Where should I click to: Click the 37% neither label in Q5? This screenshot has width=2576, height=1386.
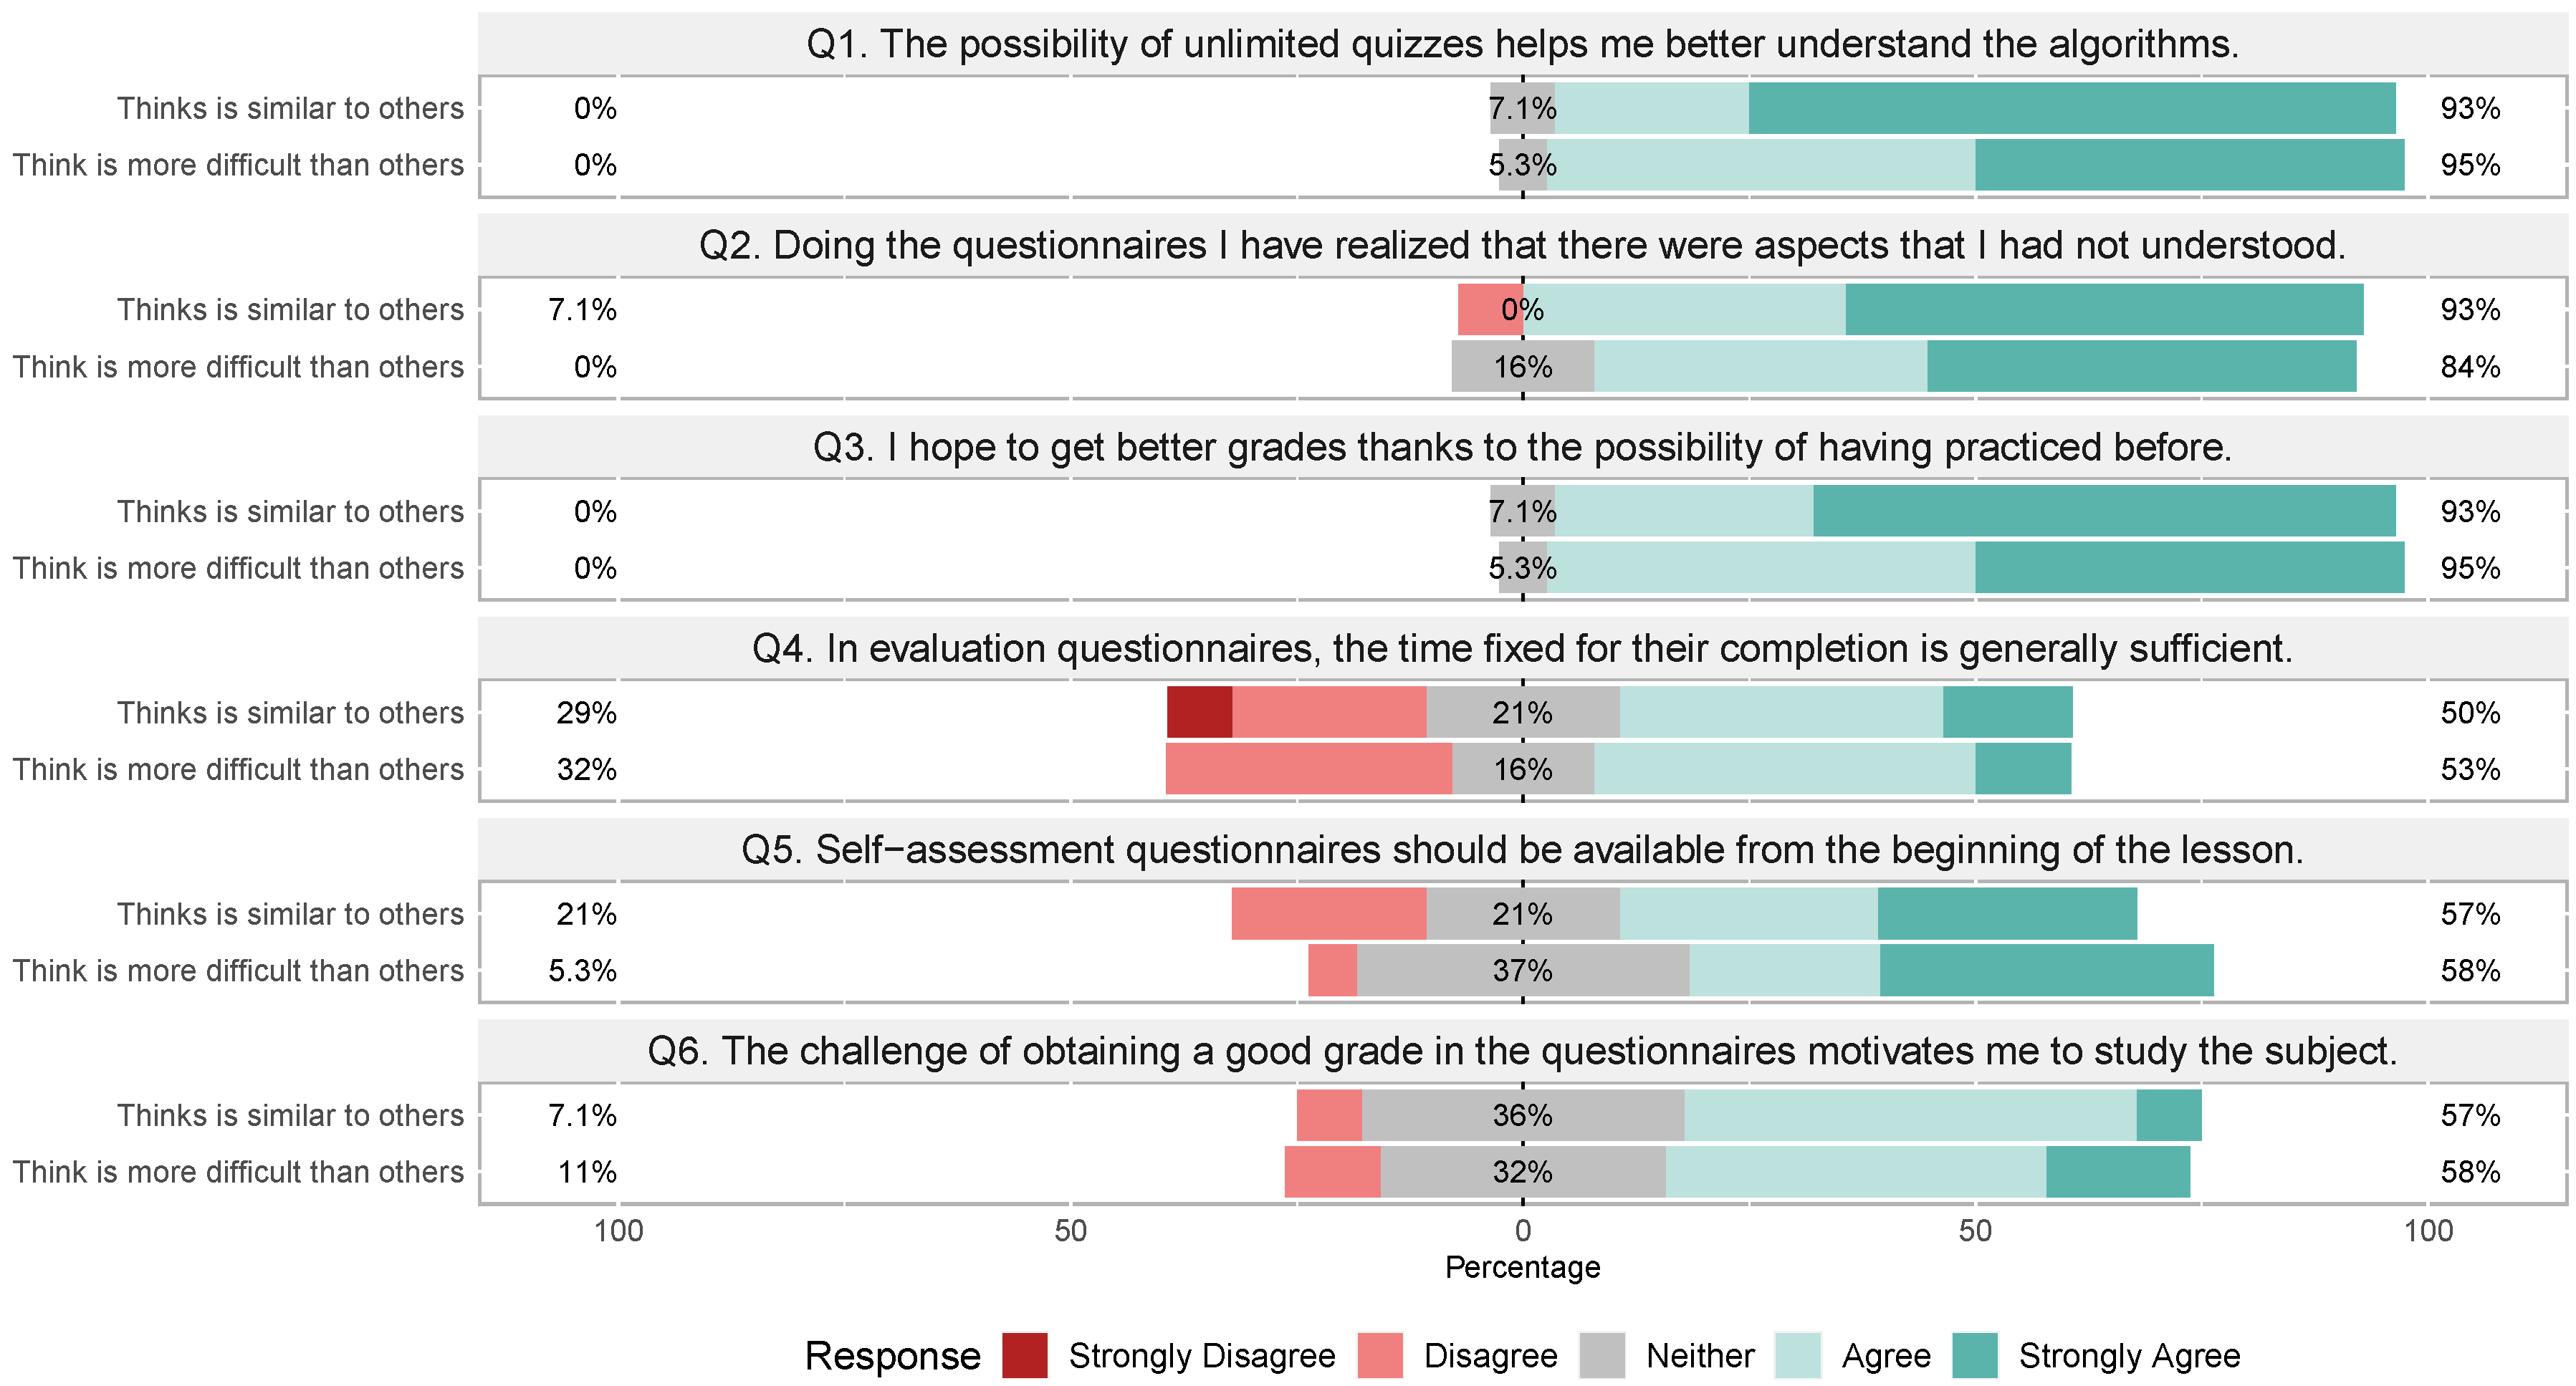pos(1522,971)
